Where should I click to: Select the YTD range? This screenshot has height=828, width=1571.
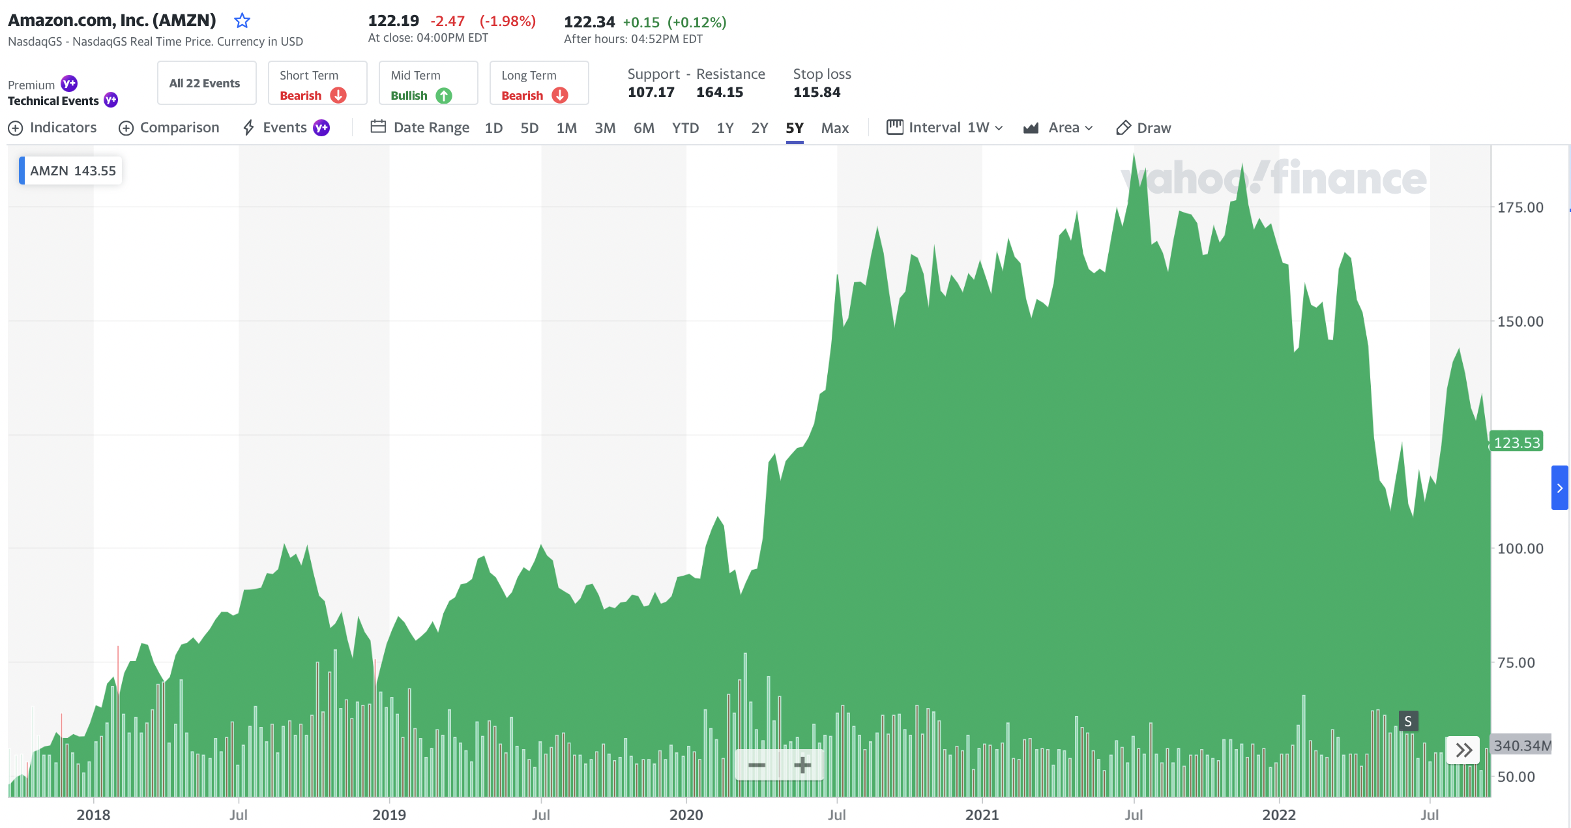(685, 128)
